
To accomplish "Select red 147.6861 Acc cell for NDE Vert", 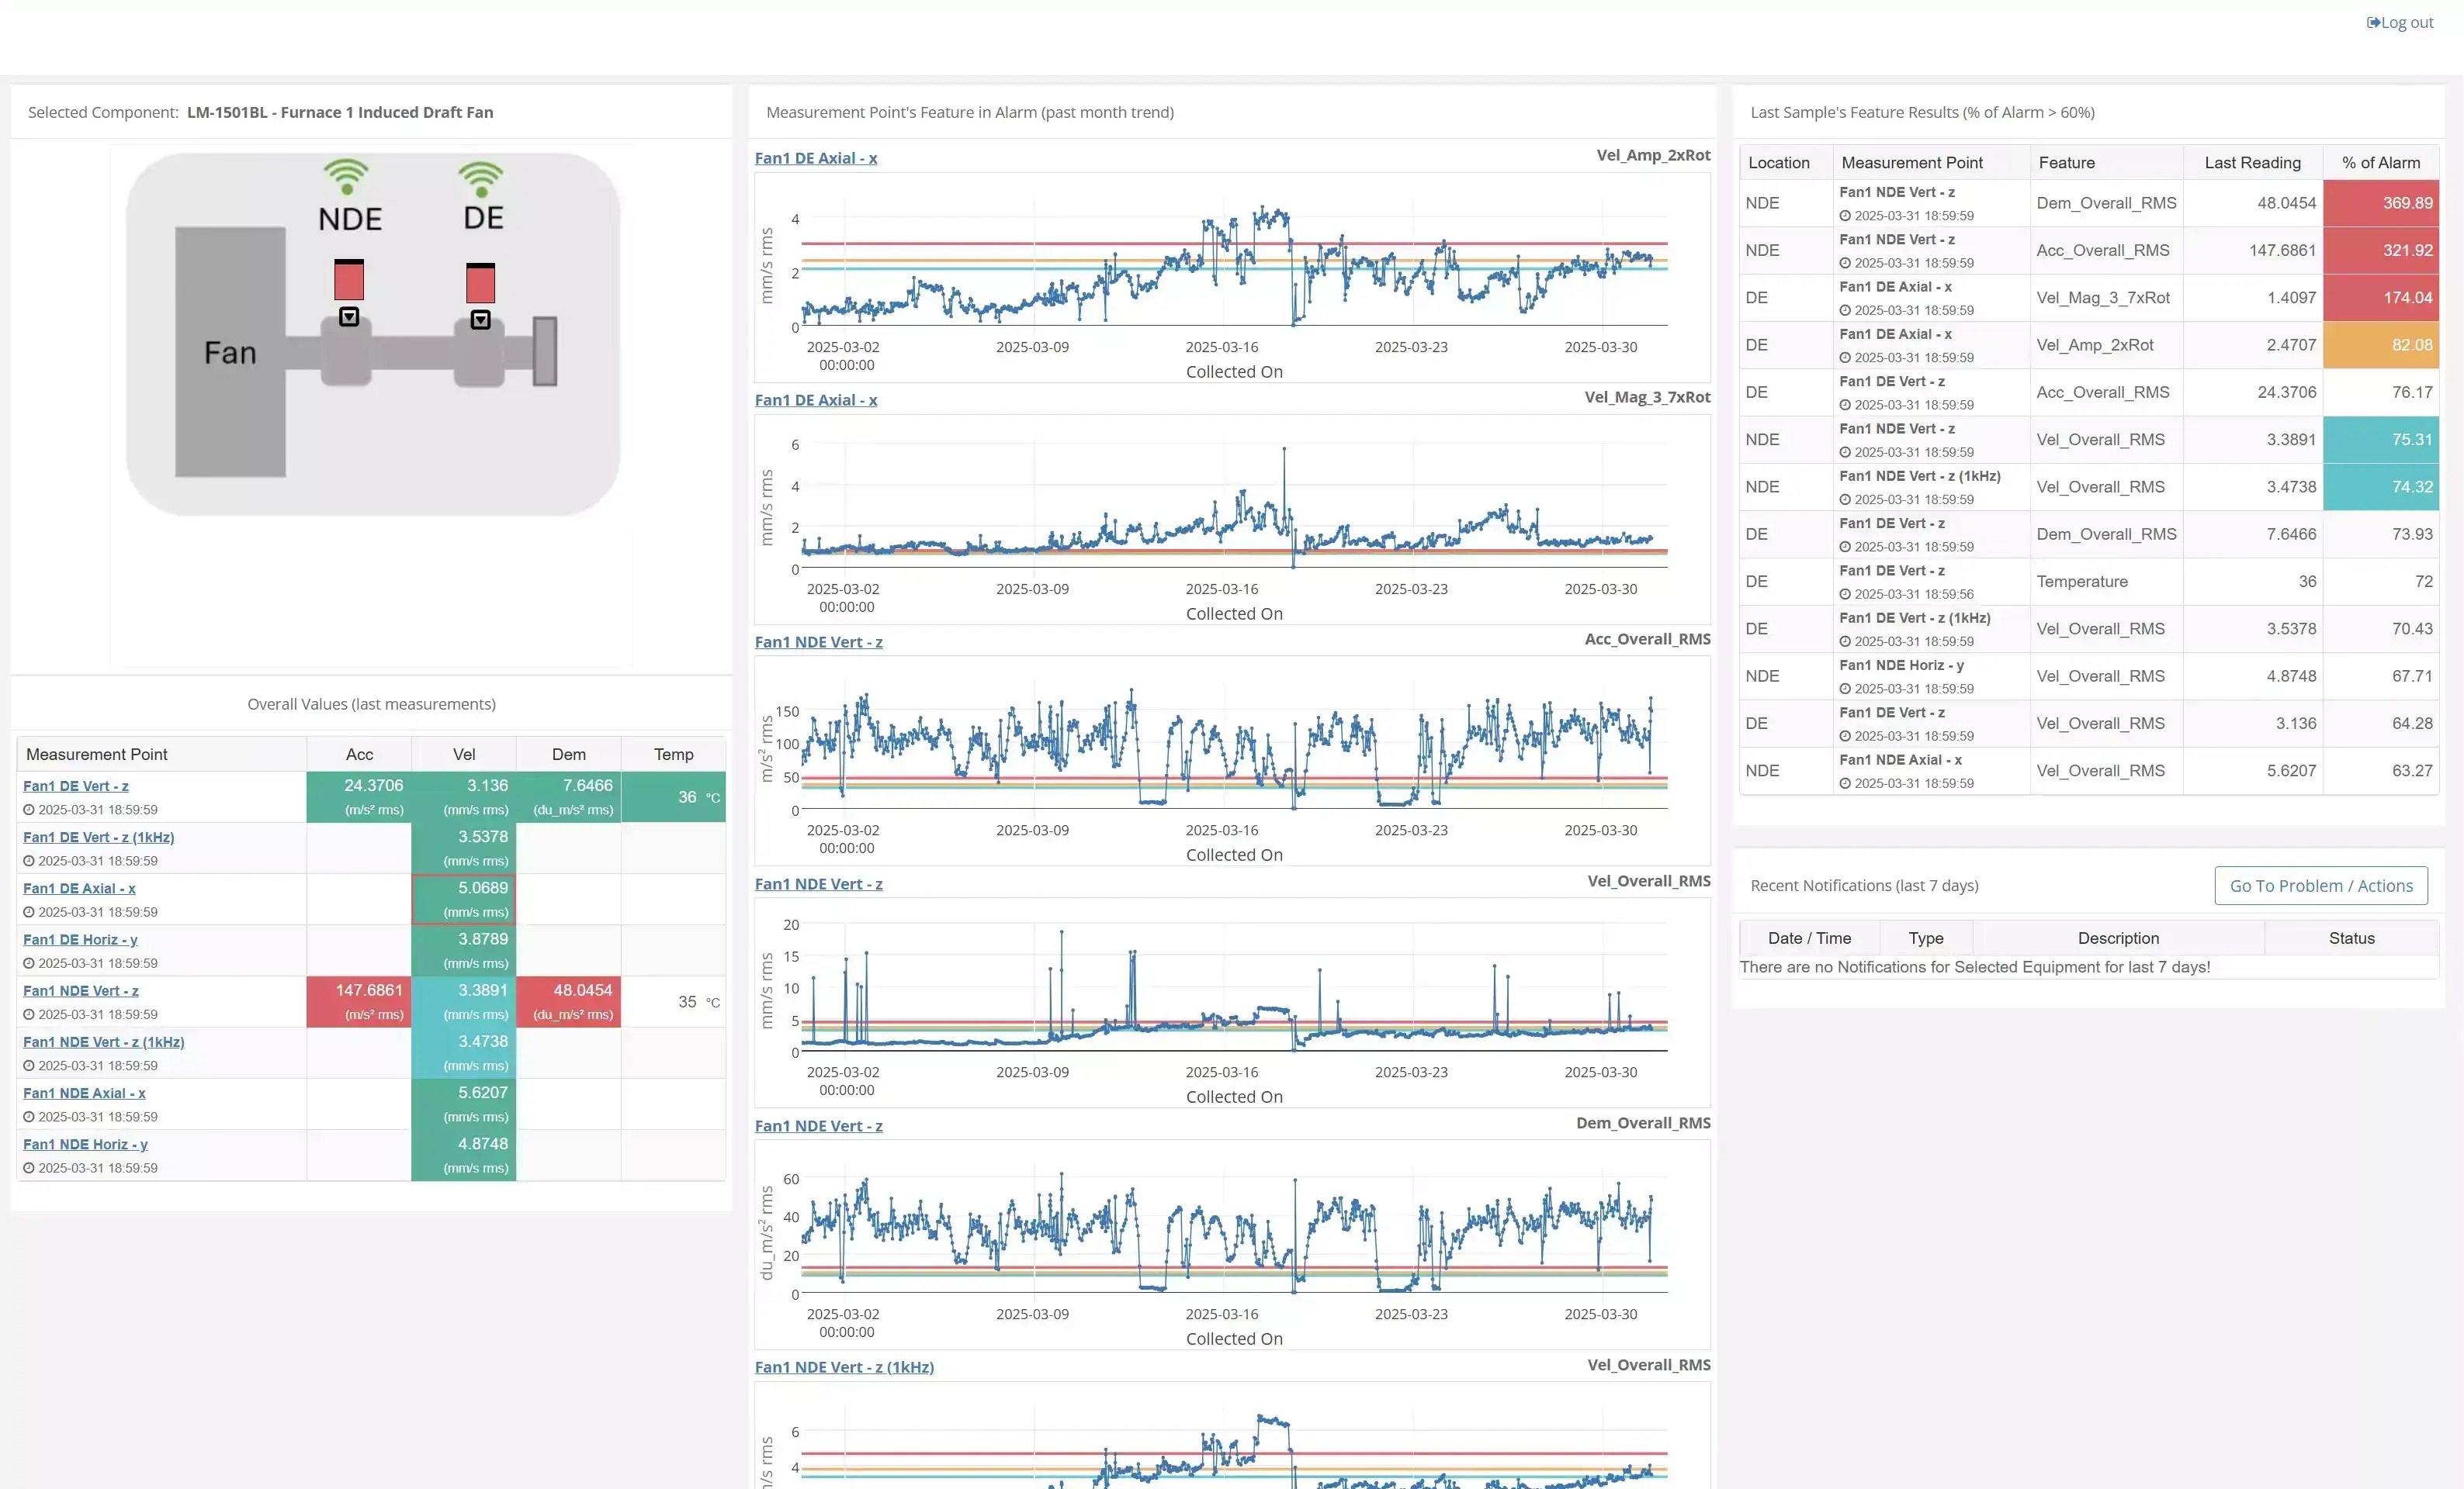I will 359,1001.
